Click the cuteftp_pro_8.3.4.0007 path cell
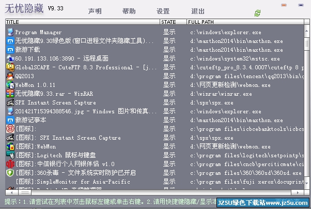Screen dimensions: 311x209 [x=247, y=67]
